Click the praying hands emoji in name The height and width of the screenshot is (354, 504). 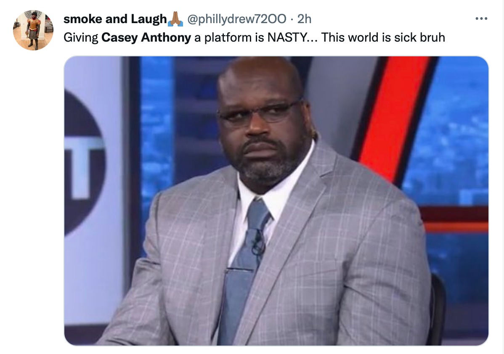pyautogui.click(x=175, y=19)
